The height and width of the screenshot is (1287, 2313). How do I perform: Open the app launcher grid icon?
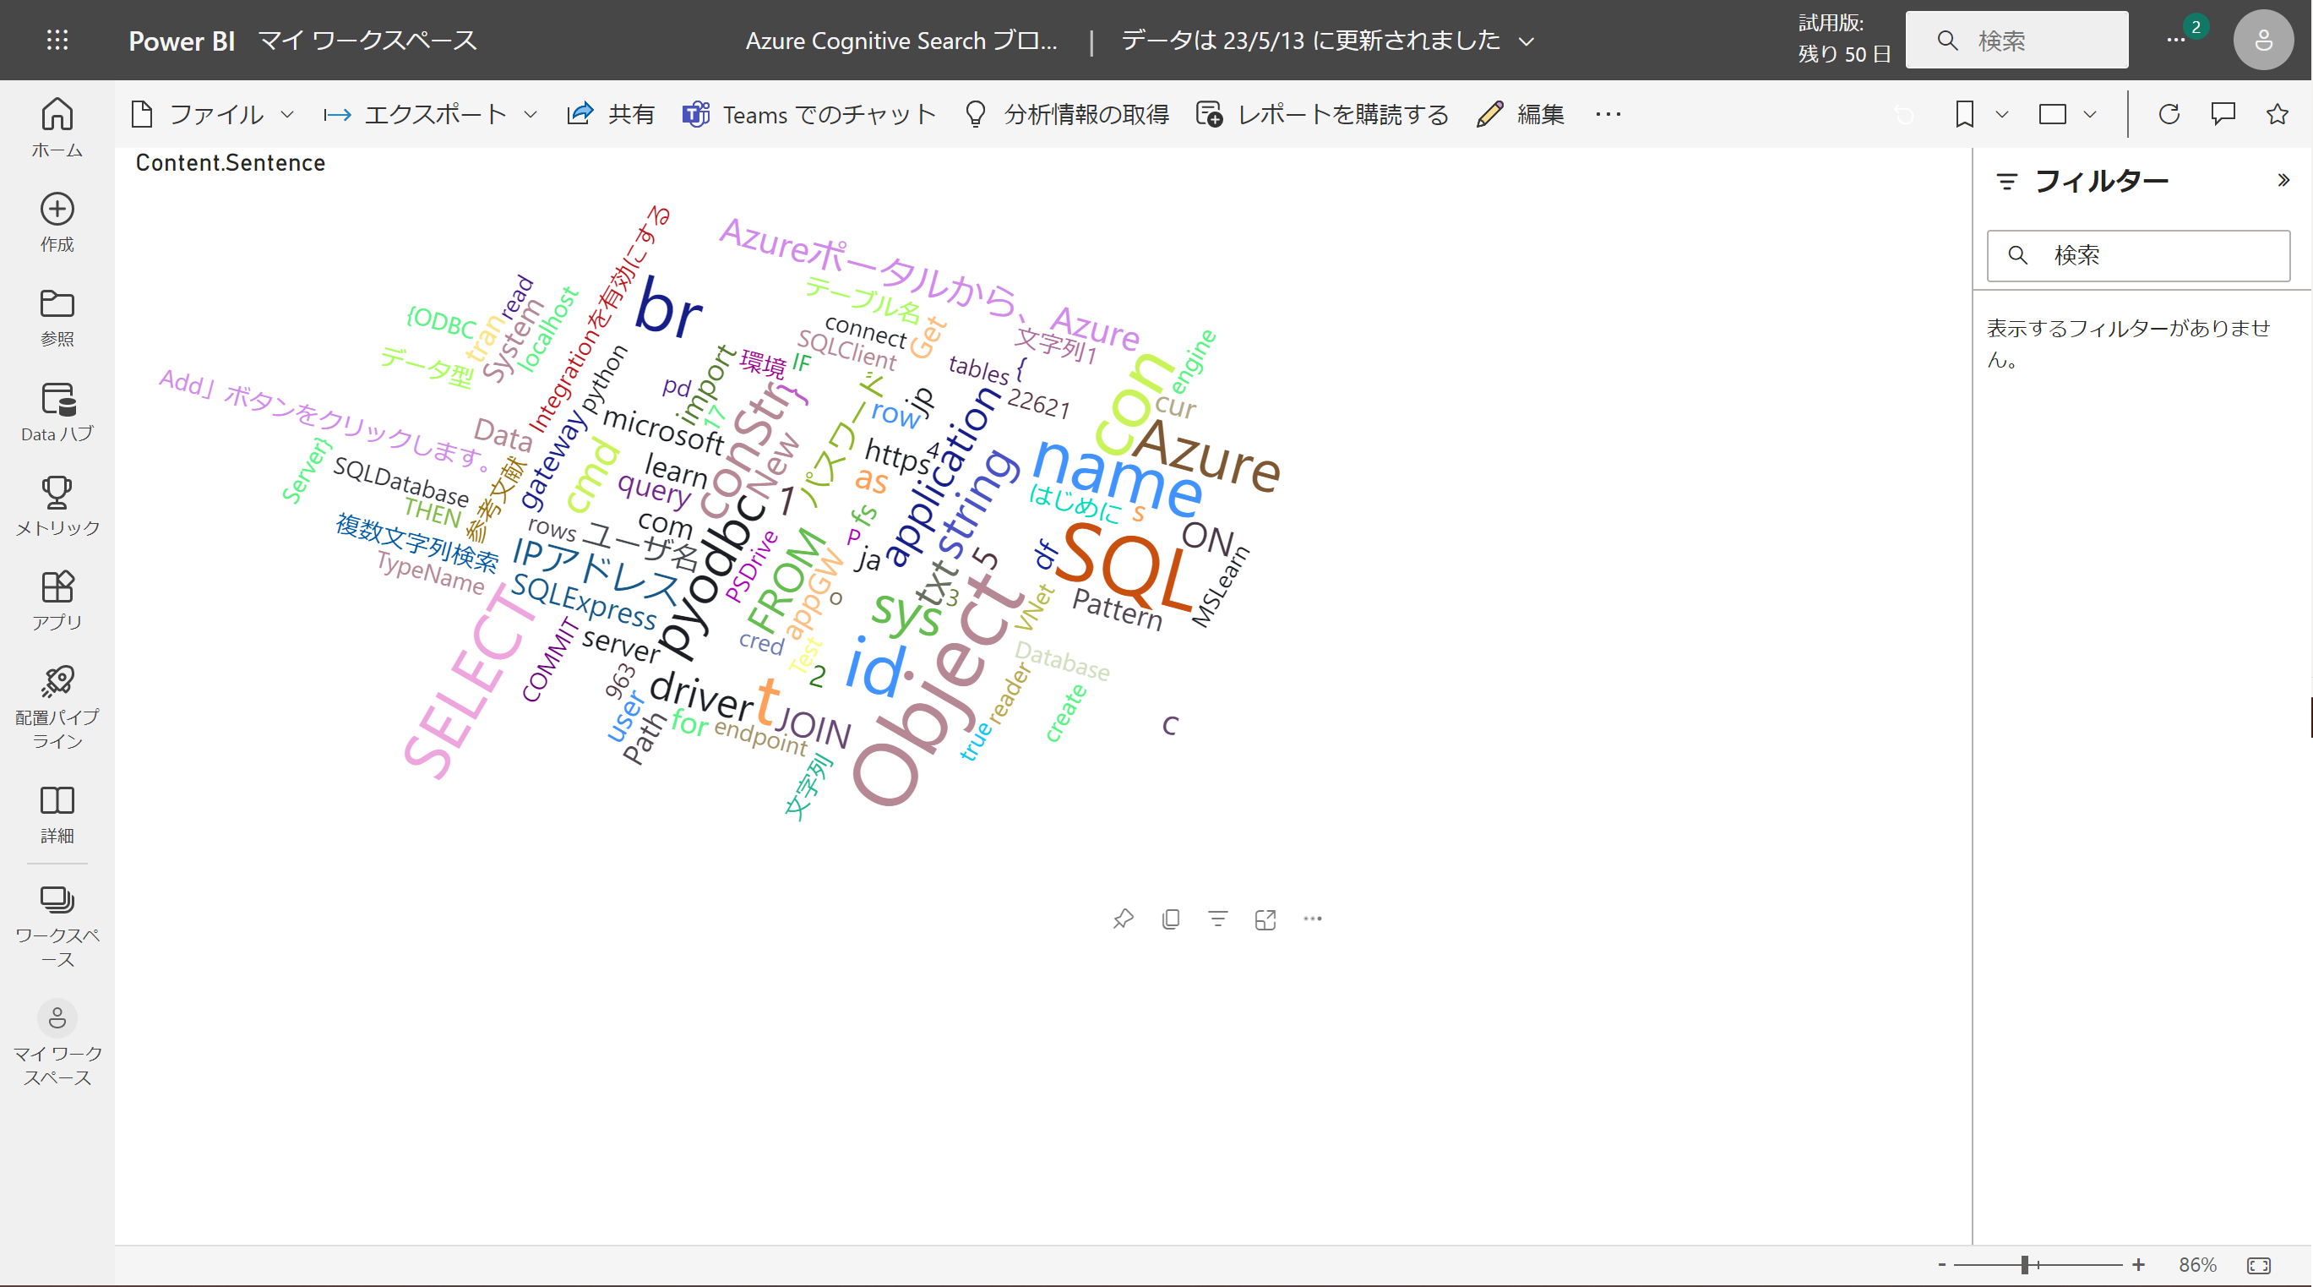tap(57, 41)
